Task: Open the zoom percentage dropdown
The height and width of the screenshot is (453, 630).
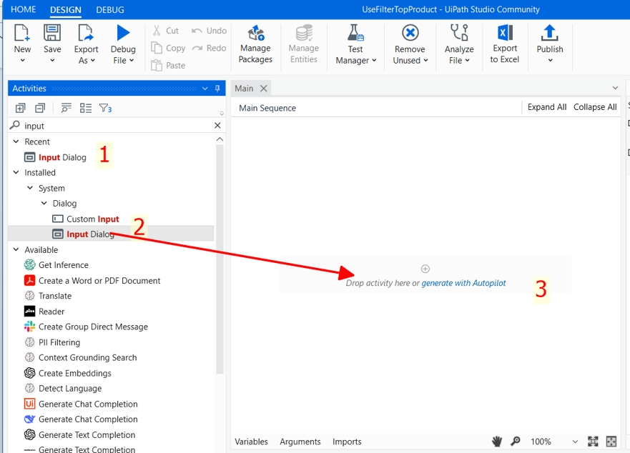Action: (575, 442)
